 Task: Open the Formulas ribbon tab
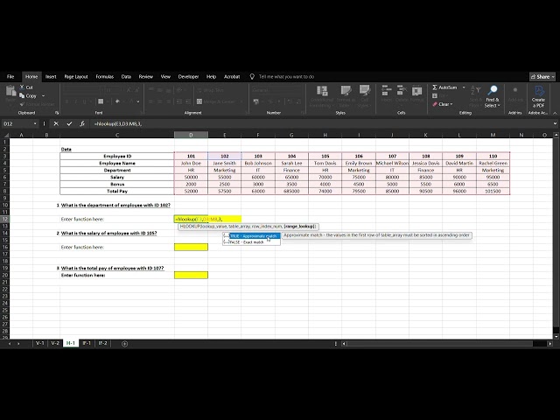[x=105, y=76]
